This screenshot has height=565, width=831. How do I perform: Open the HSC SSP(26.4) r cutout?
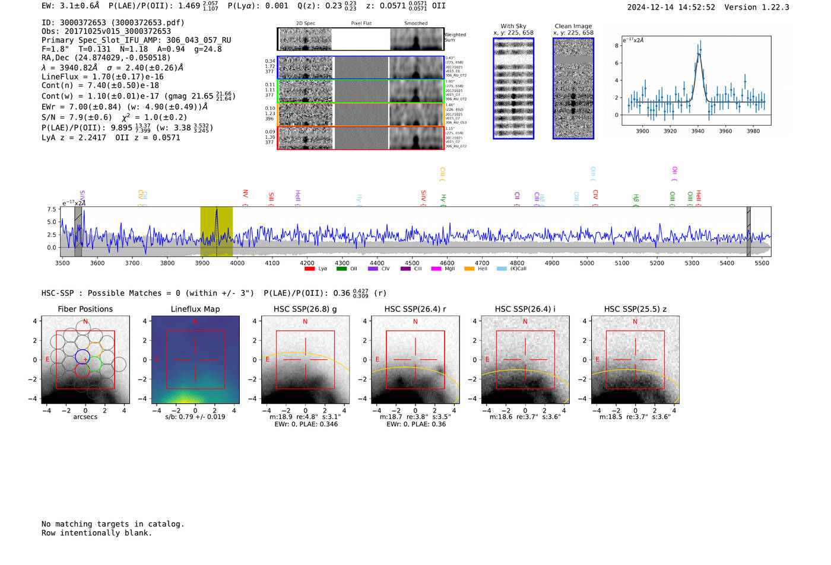pyautogui.click(x=415, y=360)
